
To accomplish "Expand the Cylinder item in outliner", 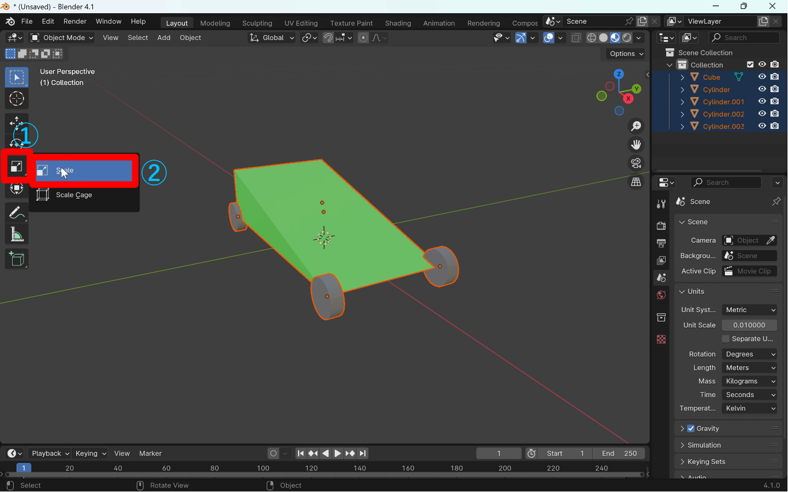I will tap(682, 89).
